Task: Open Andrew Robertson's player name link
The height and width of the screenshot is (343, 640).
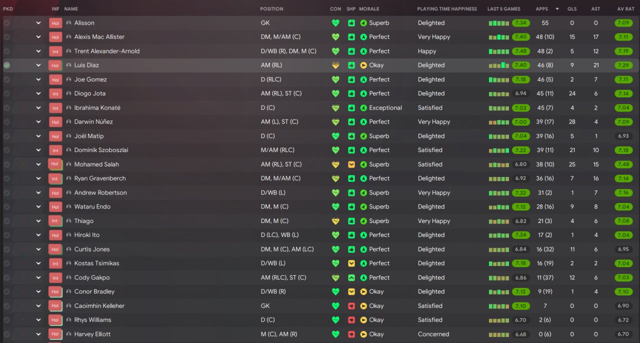Action: (100, 192)
